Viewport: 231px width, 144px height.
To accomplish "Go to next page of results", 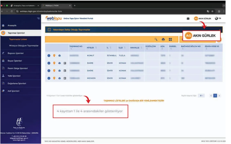I will pyautogui.click(x=220, y=95).
